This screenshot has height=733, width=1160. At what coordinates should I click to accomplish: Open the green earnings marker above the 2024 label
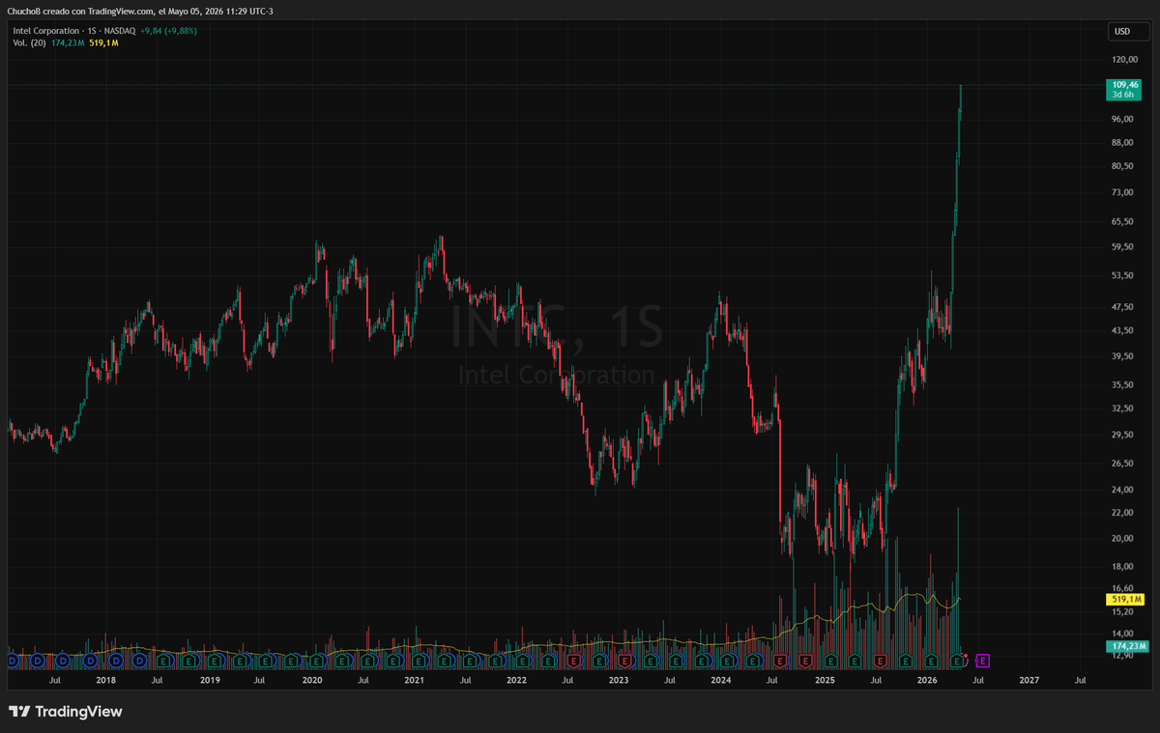point(727,662)
